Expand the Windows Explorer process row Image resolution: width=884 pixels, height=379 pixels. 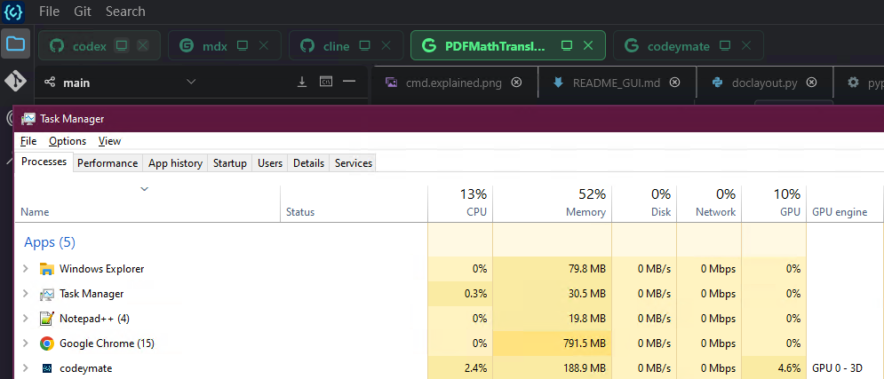click(x=25, y=269)
